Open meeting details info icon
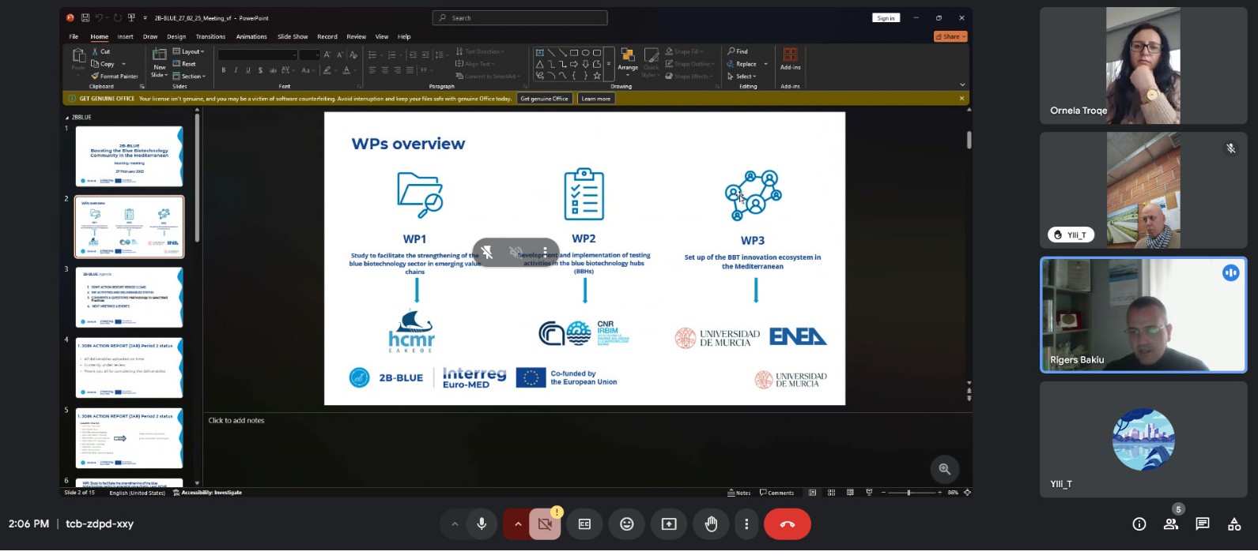The height and width of the screenshot is (559, 1258). pyautogui.click(x=1139, y=524)
